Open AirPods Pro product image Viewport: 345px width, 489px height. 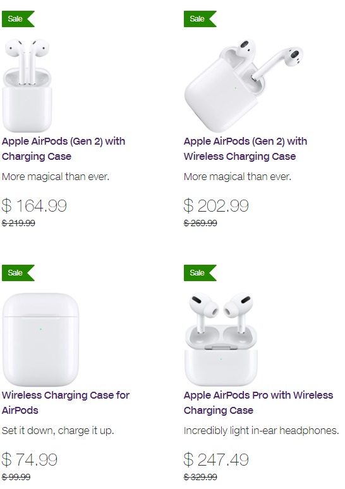(221, 340)
